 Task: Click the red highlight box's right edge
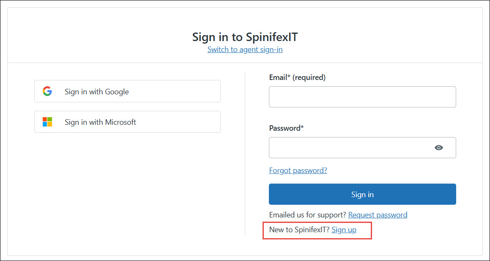(371, 231)
